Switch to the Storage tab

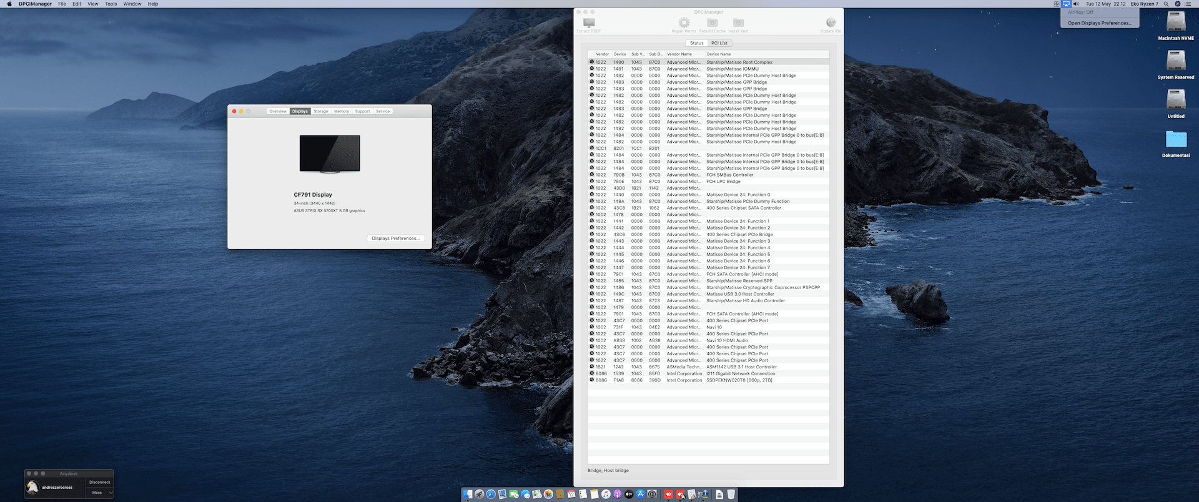click(321, 111)
